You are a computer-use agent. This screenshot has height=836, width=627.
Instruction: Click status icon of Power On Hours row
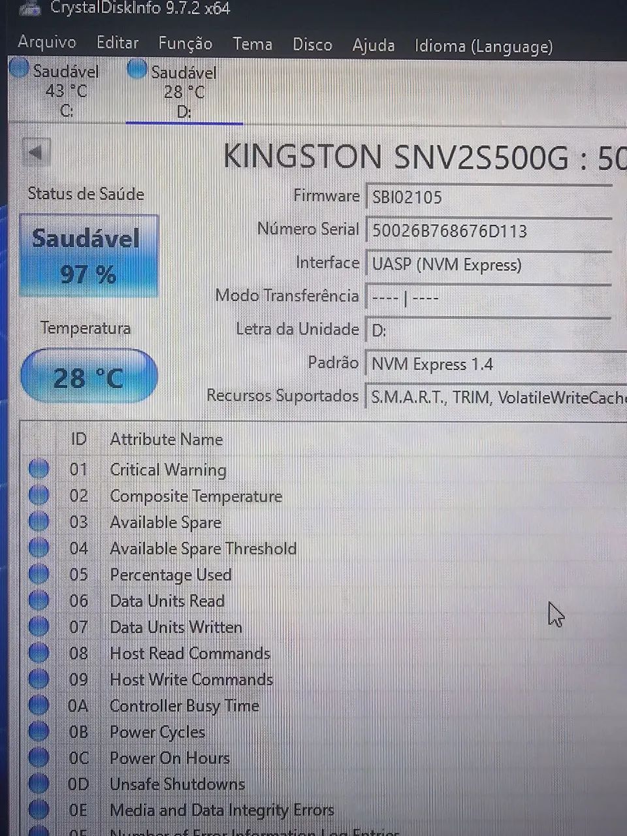[39, 757]
